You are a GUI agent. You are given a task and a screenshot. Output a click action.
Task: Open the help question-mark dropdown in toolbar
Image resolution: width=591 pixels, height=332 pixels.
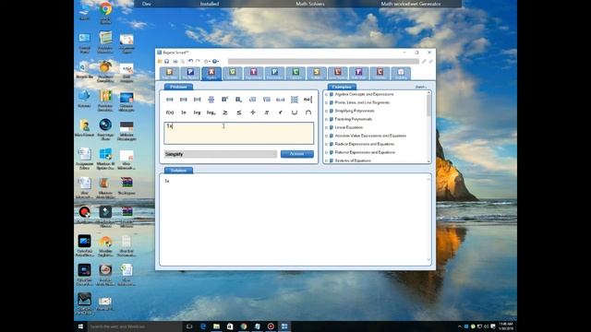215,62
